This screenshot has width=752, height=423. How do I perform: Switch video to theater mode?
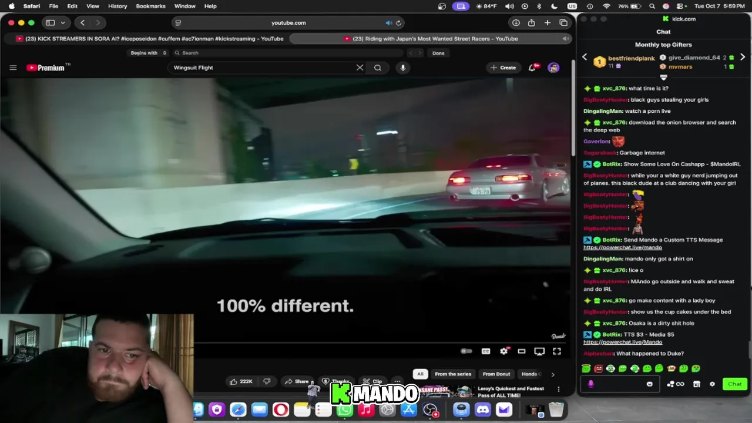(x=522, y=351)
